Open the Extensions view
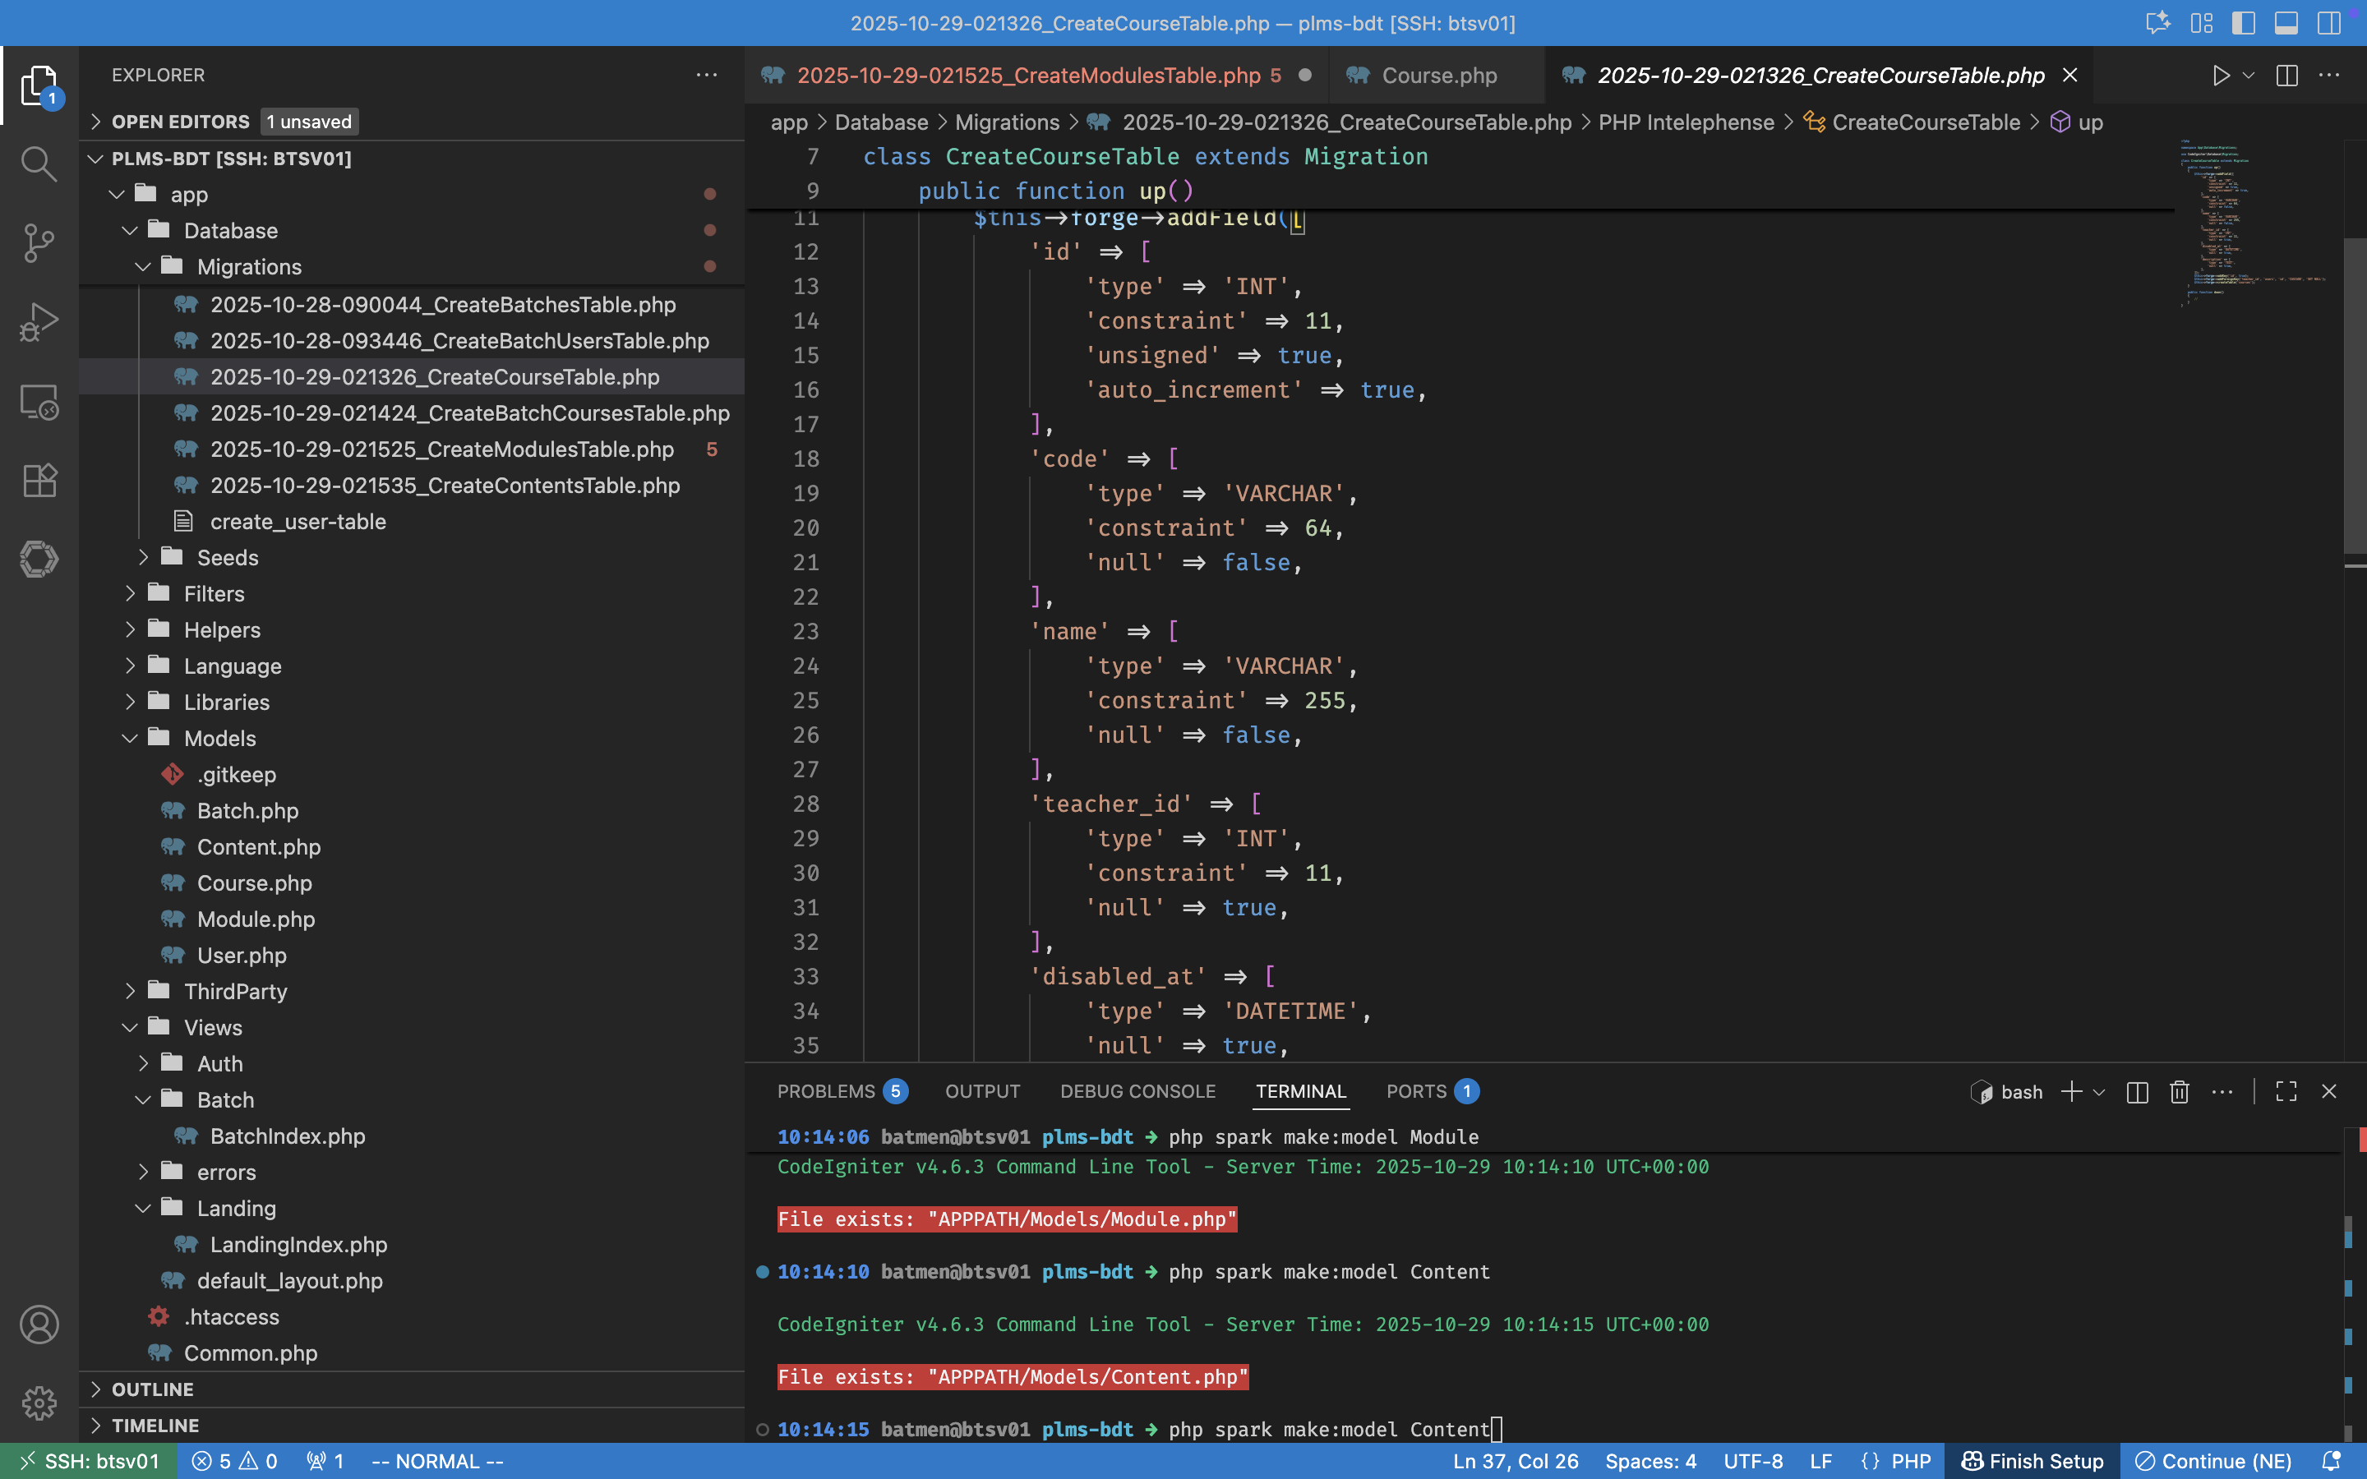This screenshot has width=2367, height=1479. pyautogui.click(x=39, y=481)
